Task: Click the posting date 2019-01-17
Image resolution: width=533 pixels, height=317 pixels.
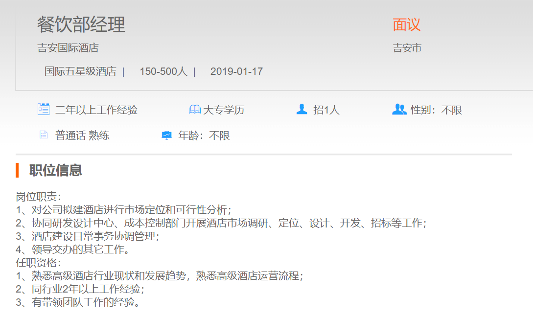Action: [236, 71]
